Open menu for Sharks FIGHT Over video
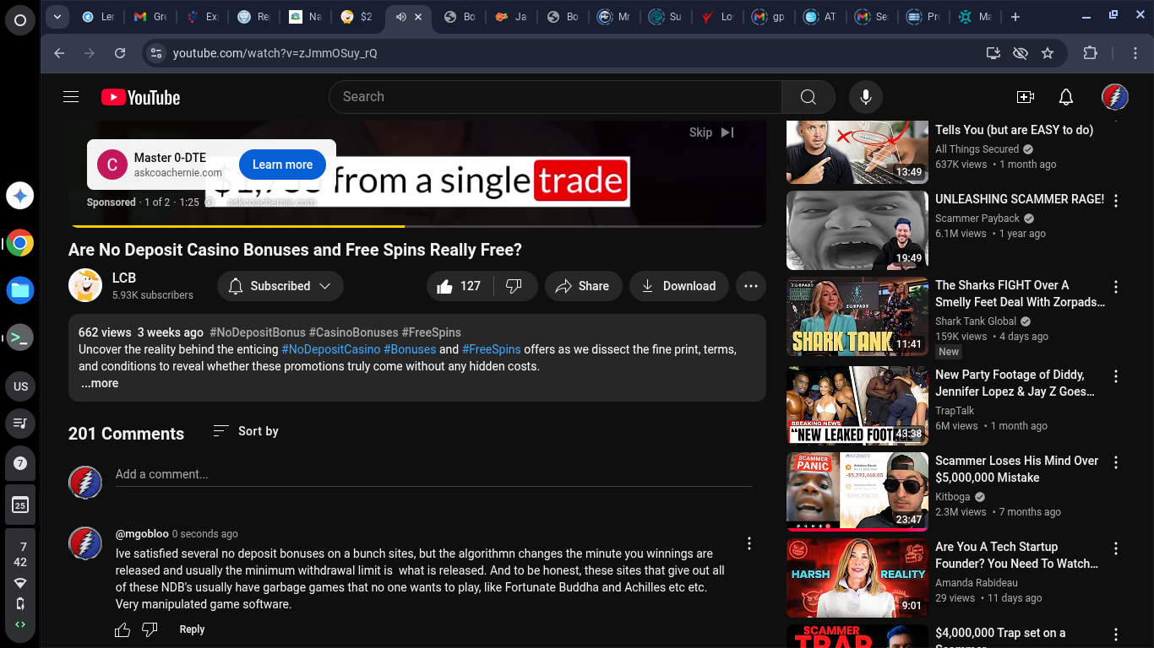Viewport: 1154px width, 648px height. 1116,287
